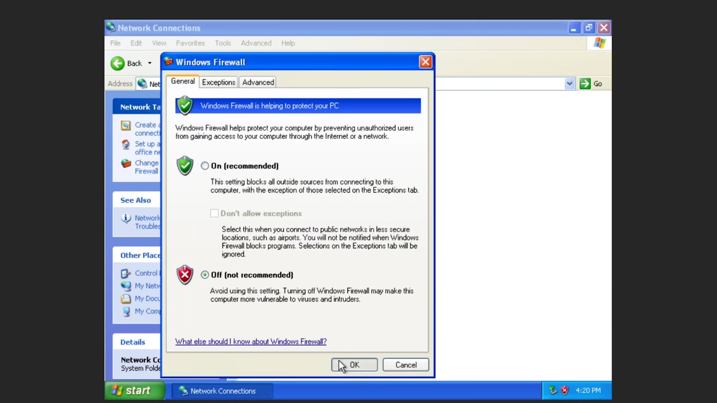The width and height of the screenshot is (717, 403).
Task: Open Change Windows Firewall settings link
Action: click(x=147, y=167)
